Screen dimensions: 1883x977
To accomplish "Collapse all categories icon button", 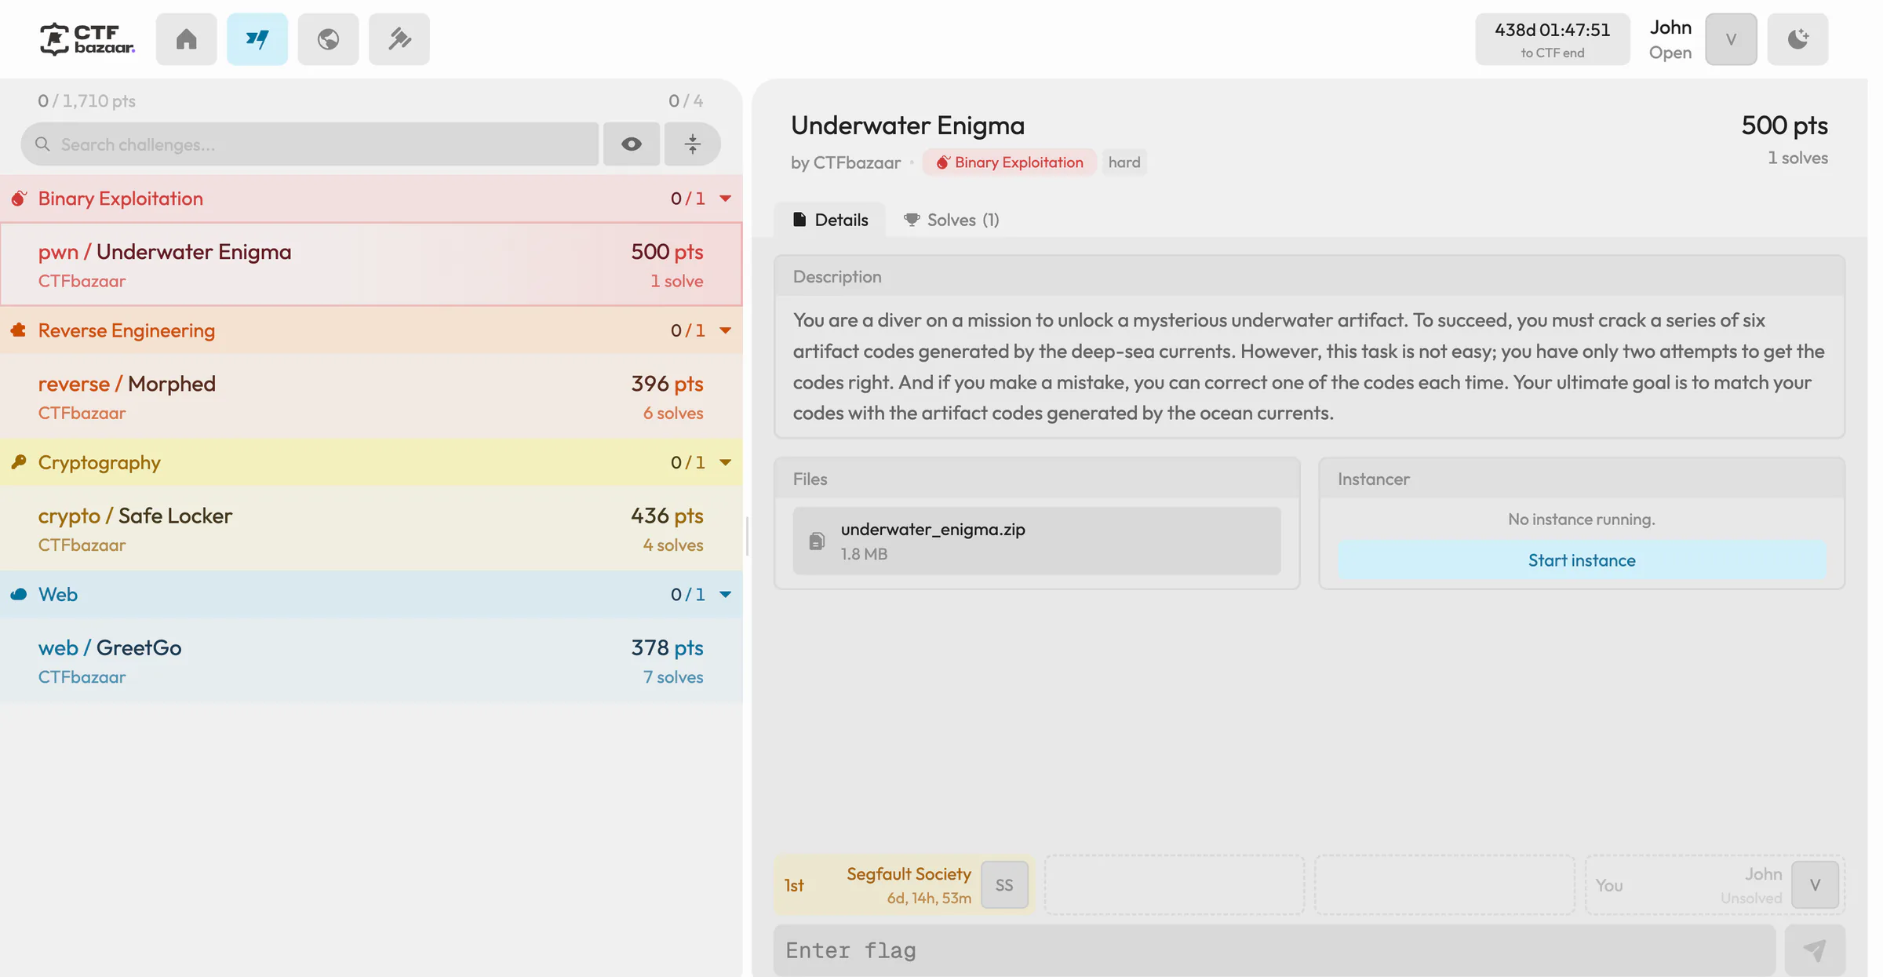I will click(x=692, y=144).
